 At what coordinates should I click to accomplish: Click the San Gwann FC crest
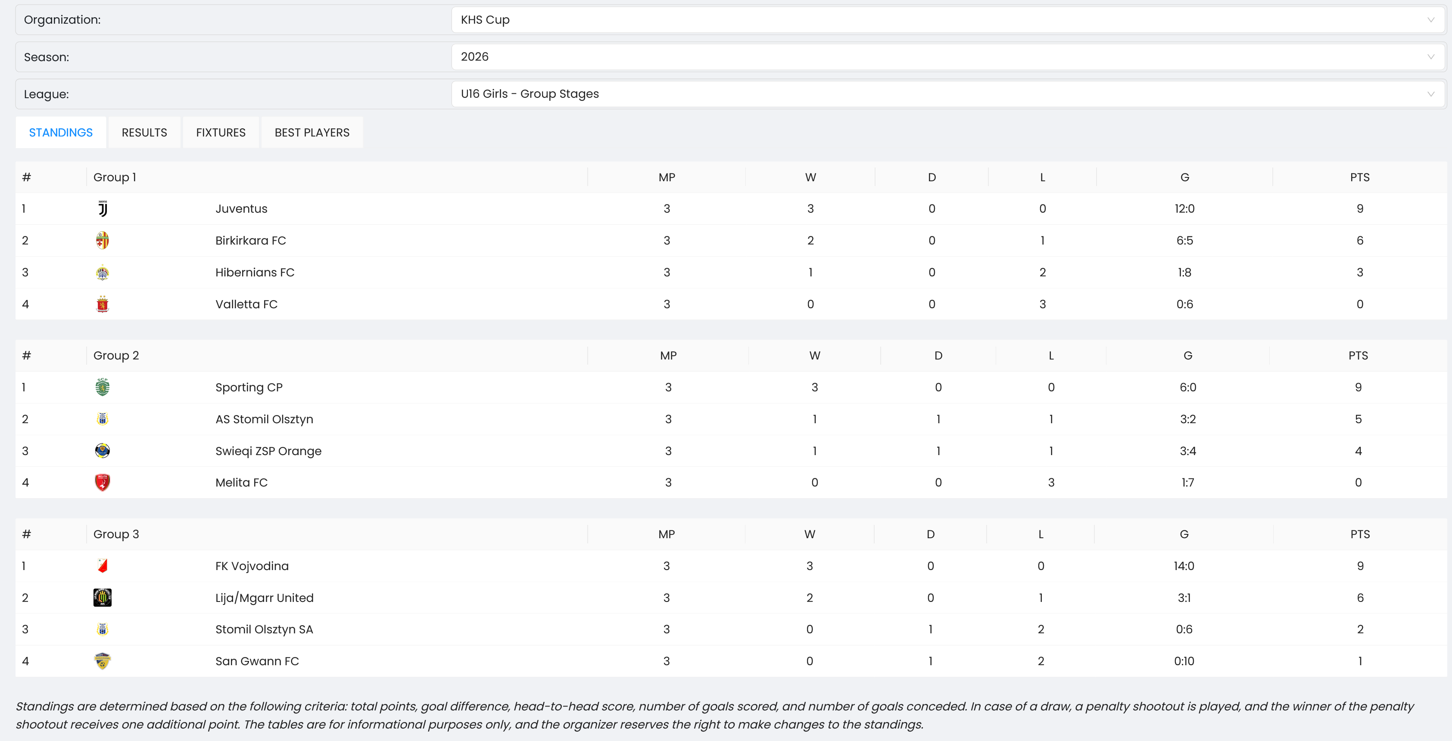click(x=103, y=661)
